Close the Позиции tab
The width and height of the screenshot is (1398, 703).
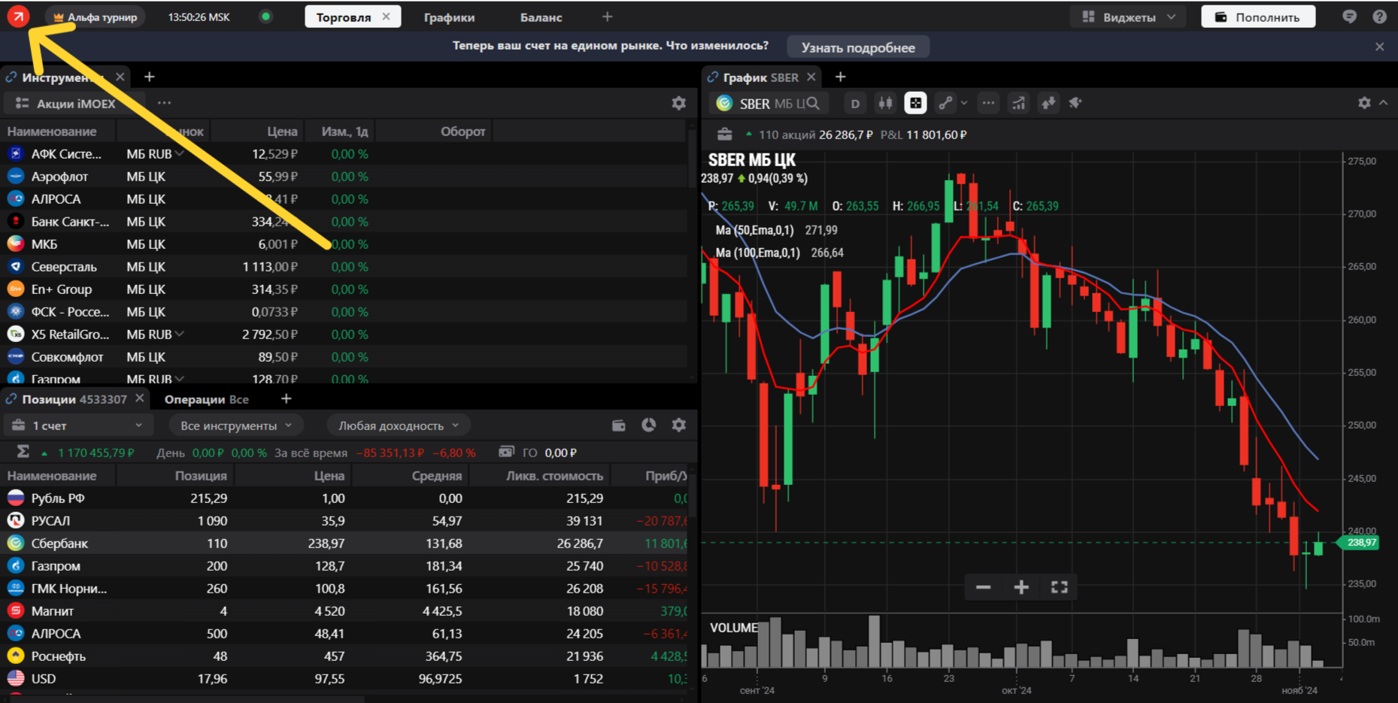pos(140,398)
